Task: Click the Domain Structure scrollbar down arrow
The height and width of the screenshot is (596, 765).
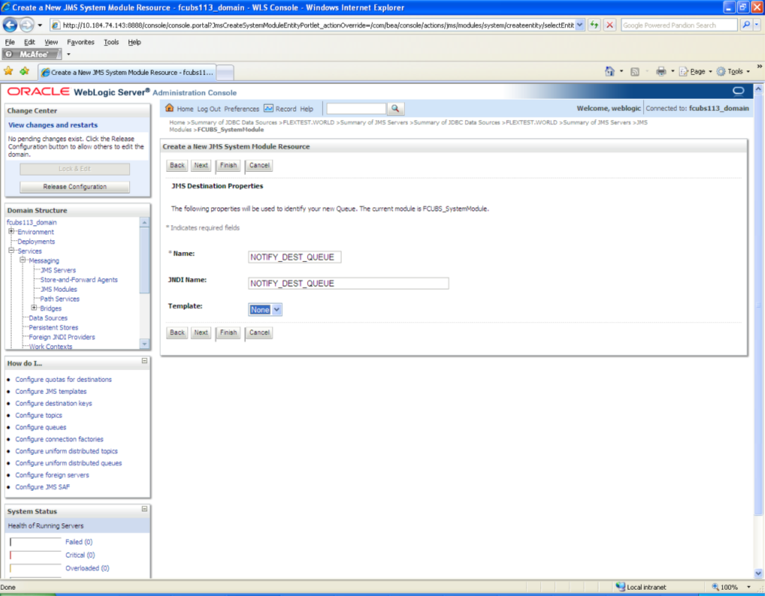Action: [145, 344]
